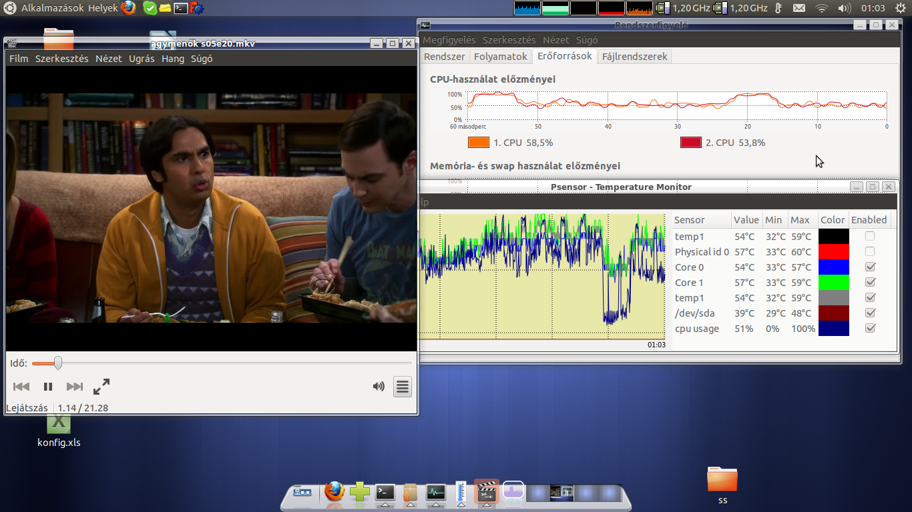
Task: Launch Firefox from the dock
Action: (x=334, y=492)
